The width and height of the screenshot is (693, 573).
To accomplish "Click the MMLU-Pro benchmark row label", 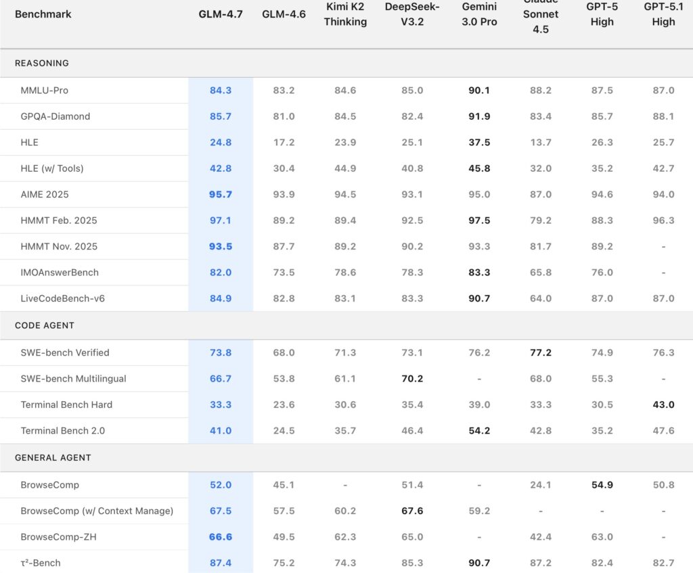I will tap(45, 91).
